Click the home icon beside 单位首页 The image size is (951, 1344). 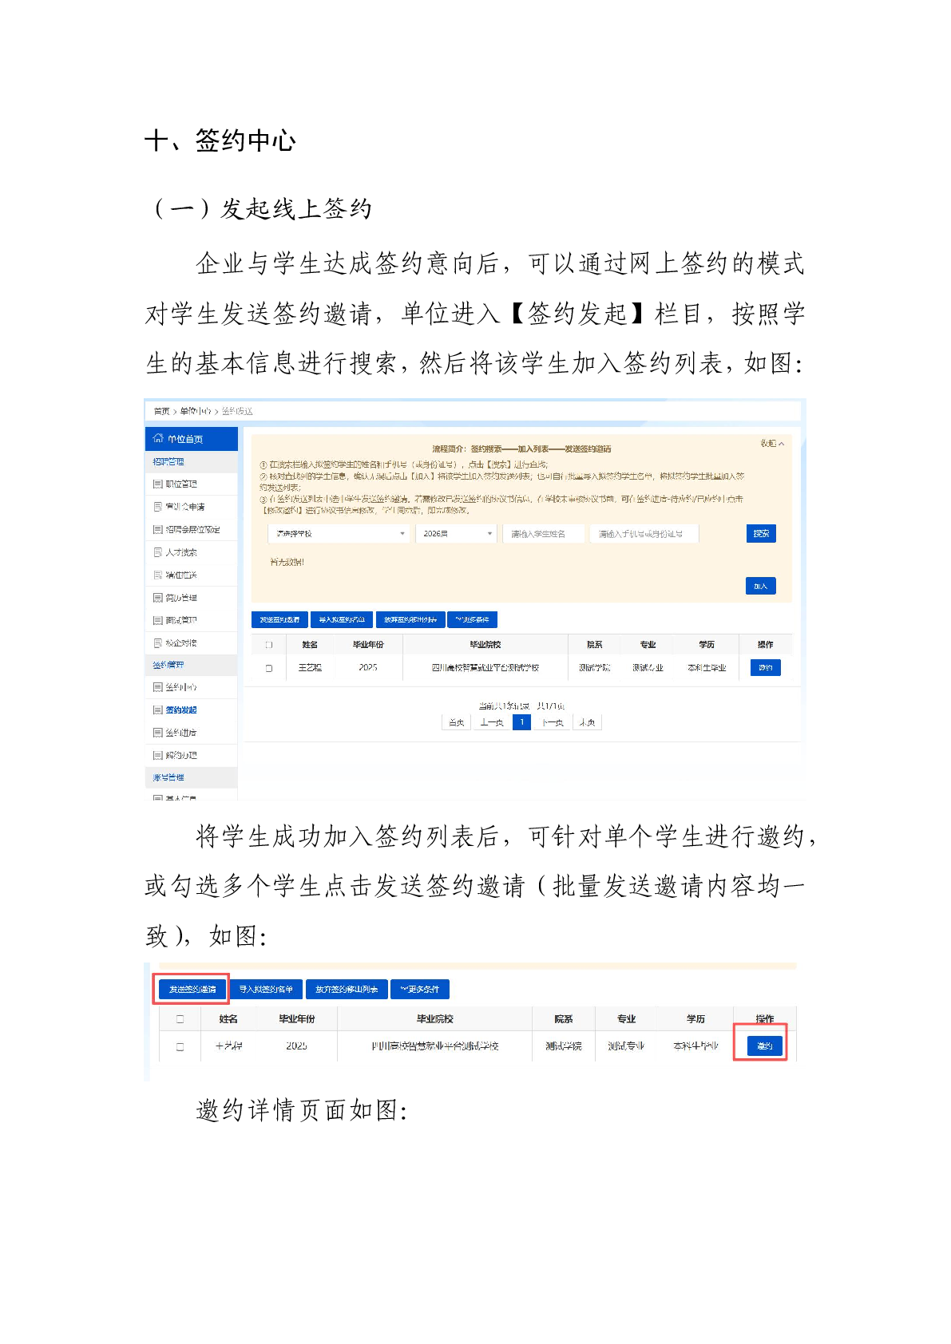(x=158, y=438)
